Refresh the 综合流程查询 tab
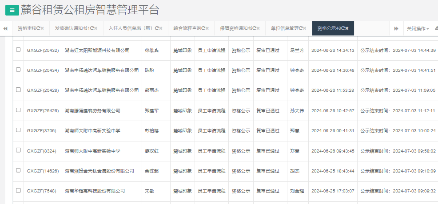 (x=203, y=28)
